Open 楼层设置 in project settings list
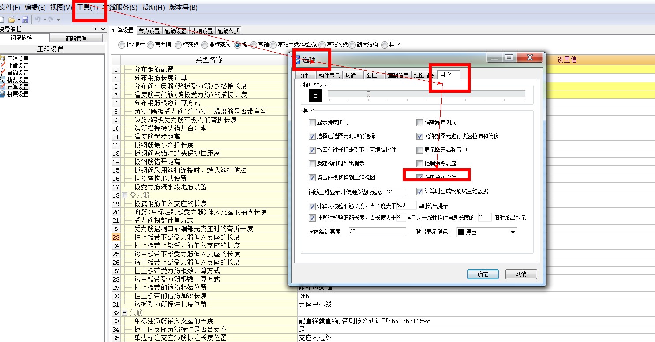This screenshot has height=342, width=655. (18, 94)
